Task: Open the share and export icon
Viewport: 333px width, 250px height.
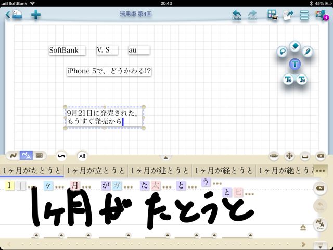Action: coord(288,15)
